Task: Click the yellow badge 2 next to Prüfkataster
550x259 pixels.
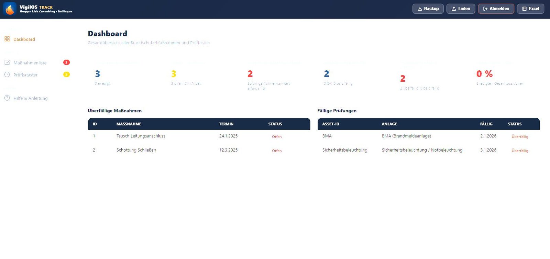Action: coord(66,74)
